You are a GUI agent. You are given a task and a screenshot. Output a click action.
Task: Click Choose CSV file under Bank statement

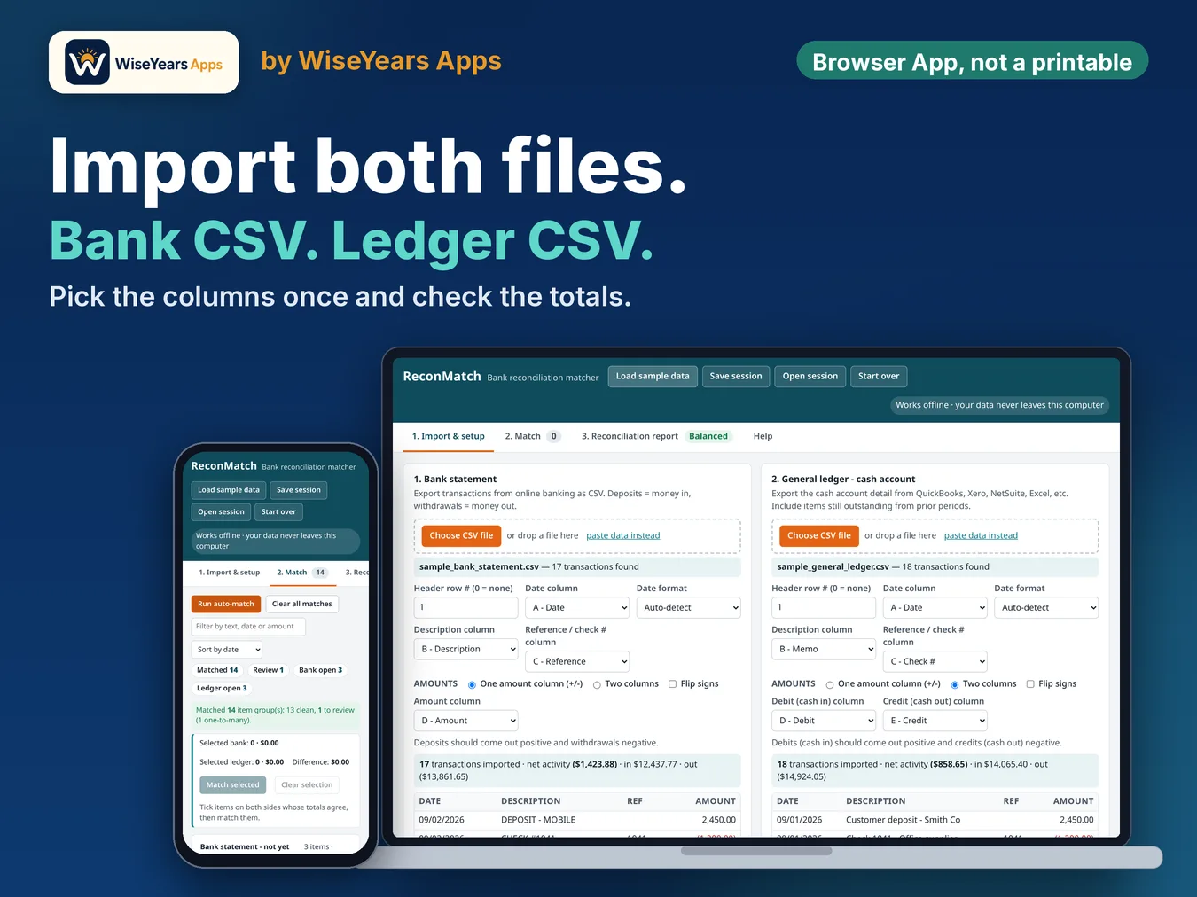click(x=461, y=535)
